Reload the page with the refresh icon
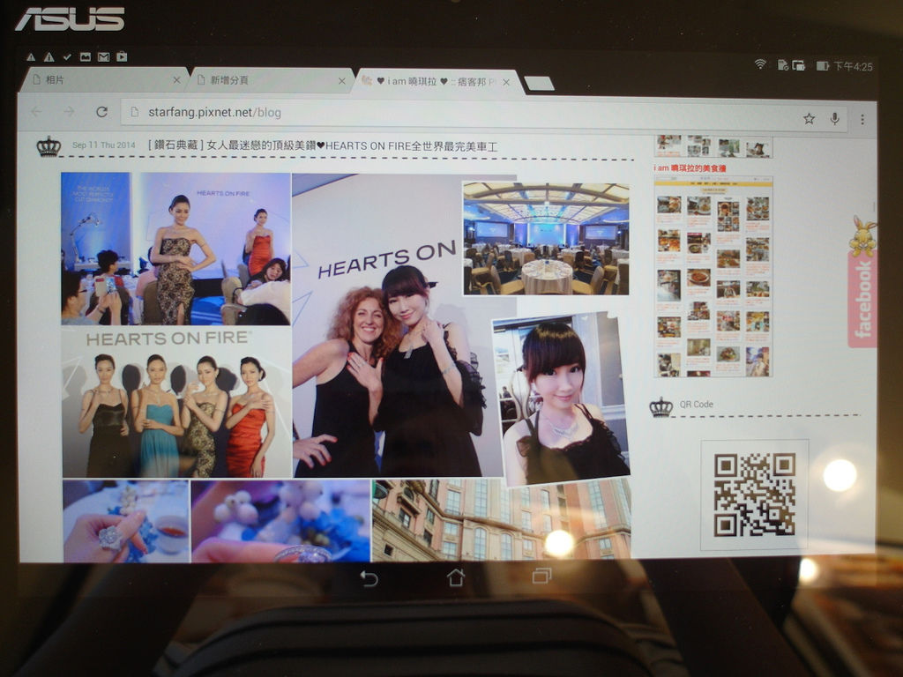This screenshot has width=903, height=677. tap(102, 112)
